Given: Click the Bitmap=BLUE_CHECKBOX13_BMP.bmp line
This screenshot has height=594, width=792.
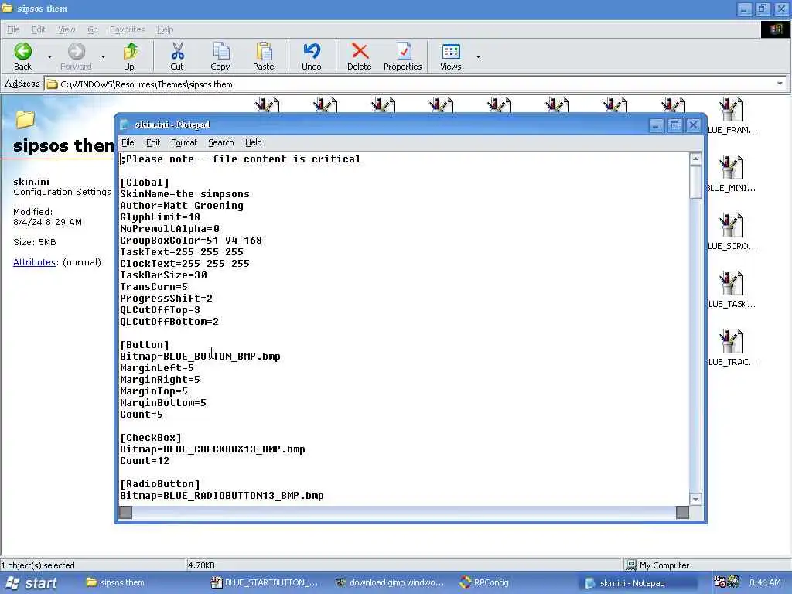Looking at the screenshot, I should (x=213, y=449).
